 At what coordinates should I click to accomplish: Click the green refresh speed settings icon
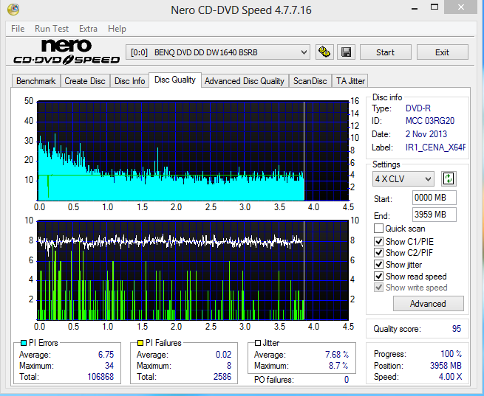click(x=449, y=178)
